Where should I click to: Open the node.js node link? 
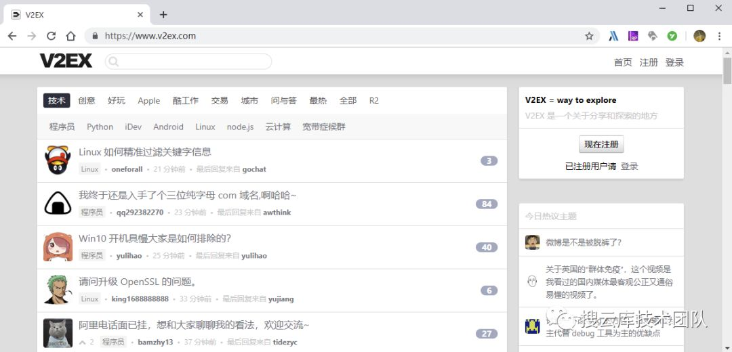tap(241, 127)
